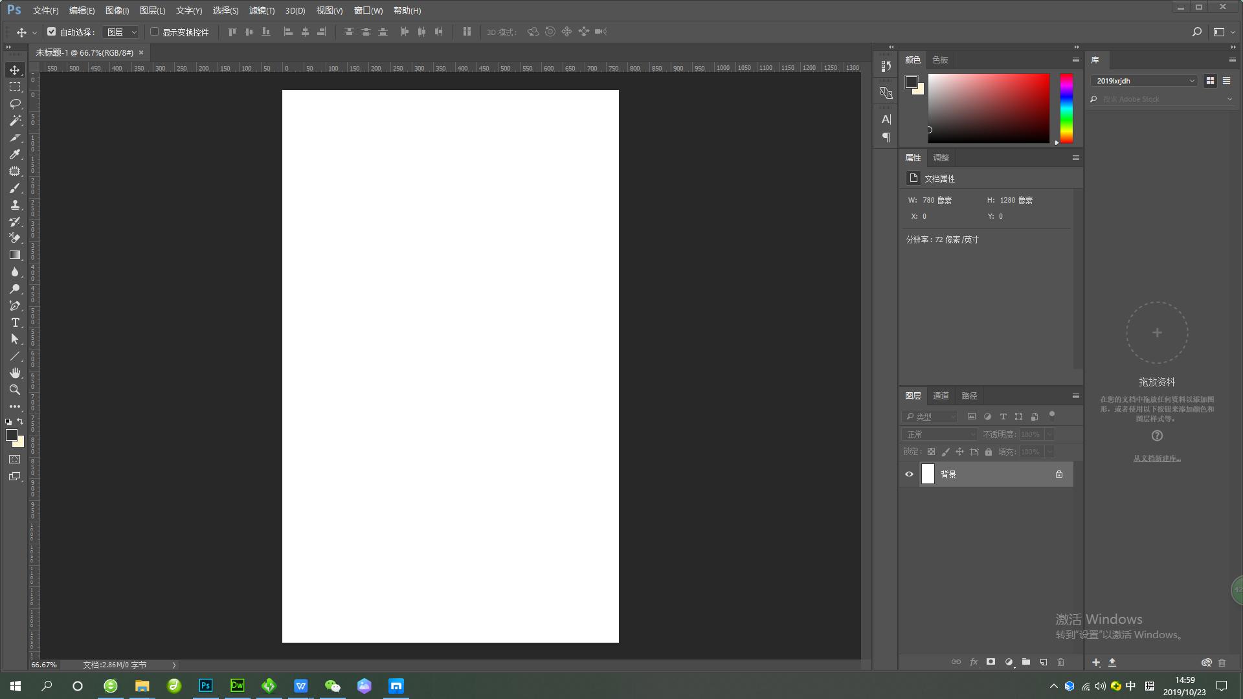Uncheck the 自动选择 checkbox
Image resolution: width=1243 pixels, height=699 pixels.
[x=52, y=32]
